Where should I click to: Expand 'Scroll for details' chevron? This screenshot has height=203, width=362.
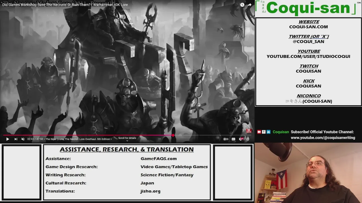pos(127,140)
